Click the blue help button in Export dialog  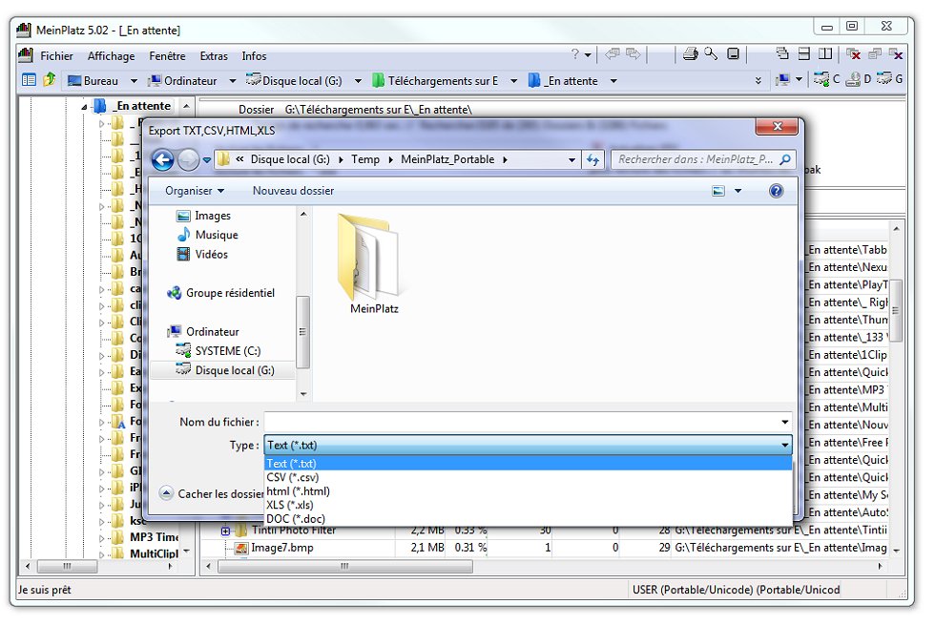[x=776, y=191]
